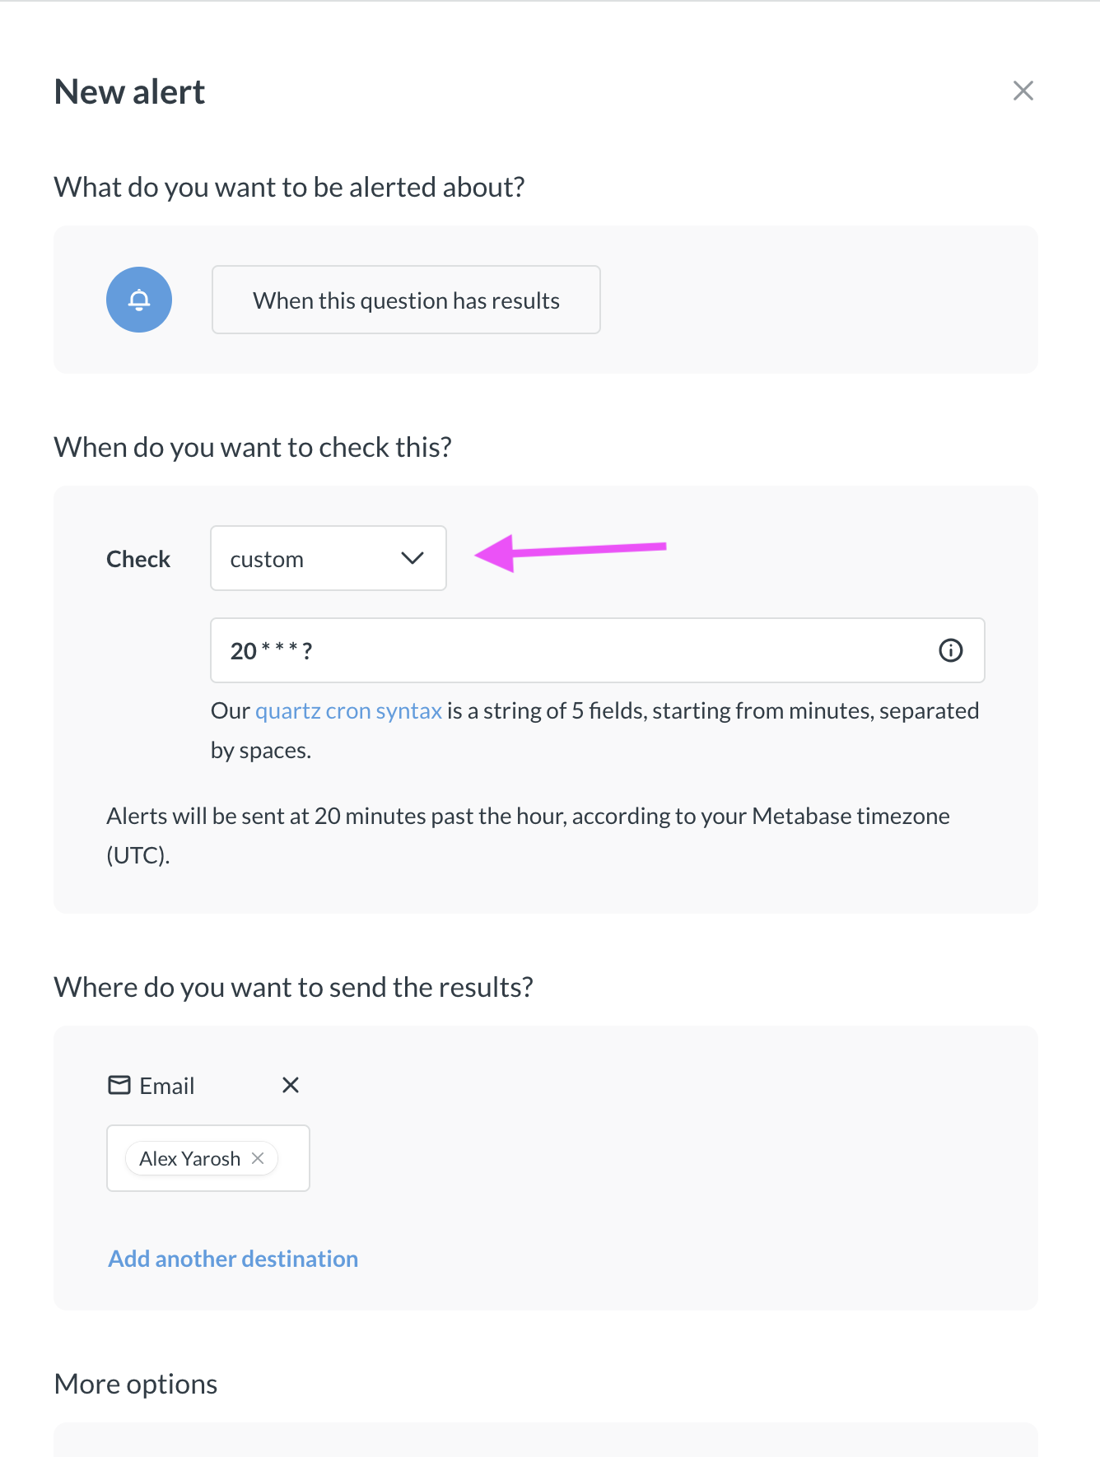Open the Check frequency 'custom' dropdown
The height and width of the screenshot is (1457, 1100).
(x=329, y=558)
